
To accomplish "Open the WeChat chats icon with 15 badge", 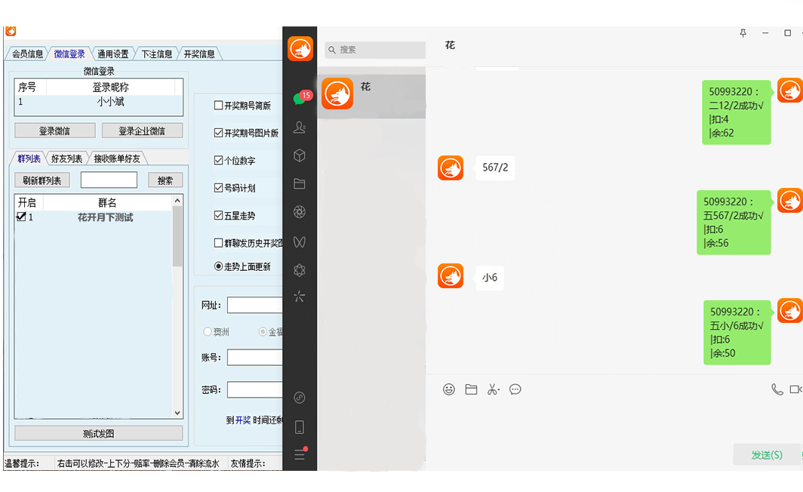I will 300,99.
